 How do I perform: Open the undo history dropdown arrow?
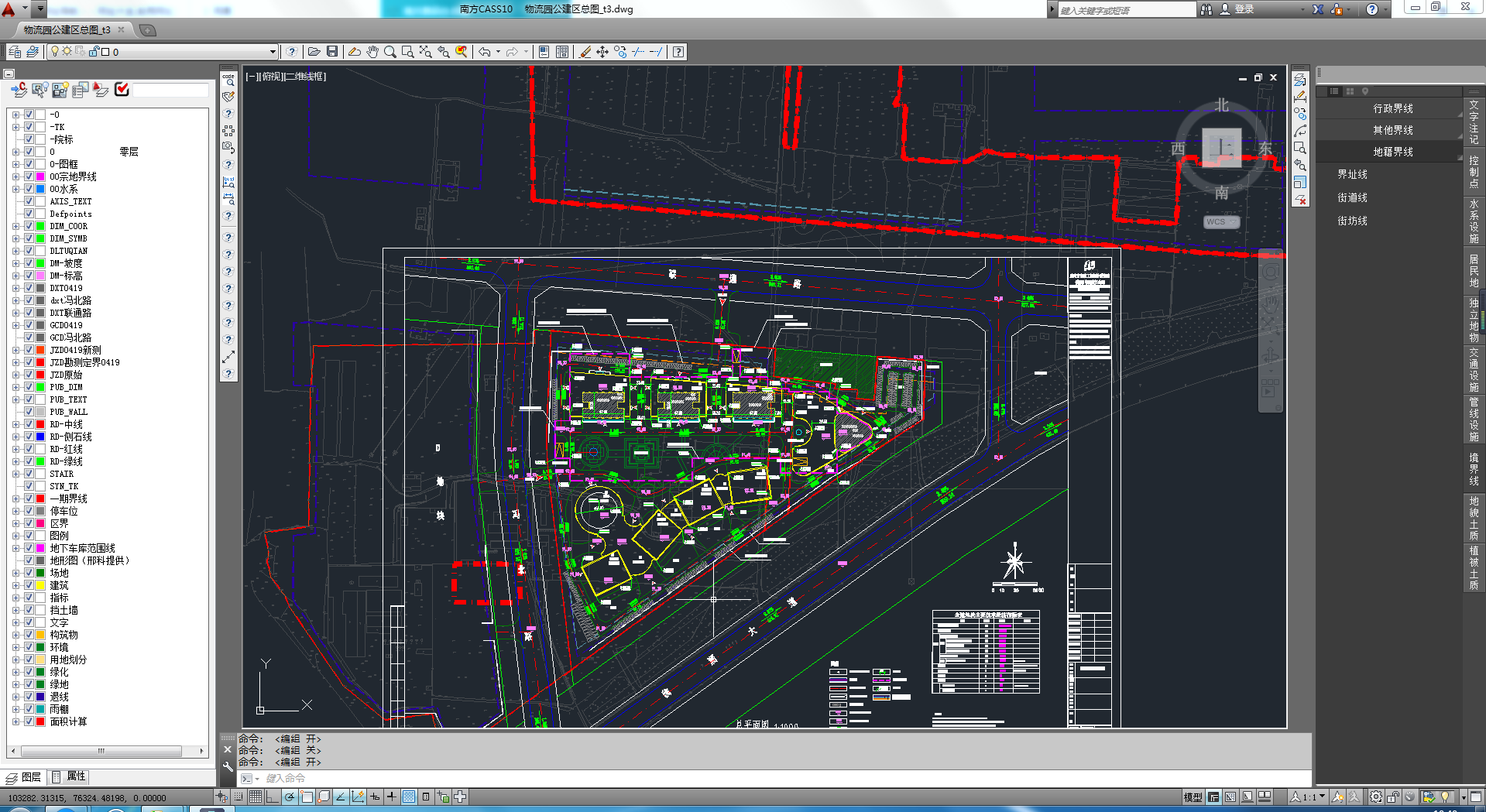498,52
